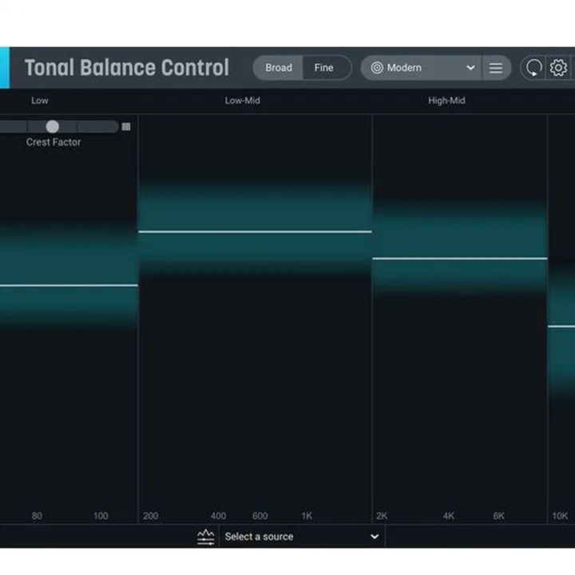Screen dimensions: 575x575
Task: Switch to Broad view mode
Action: [x=279, y=68]
